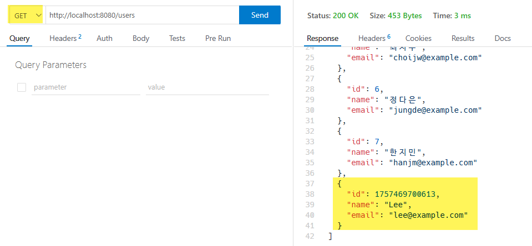Screen dimensions: 532x246
Task: Open the GET method dropdown
Action: point(27,15)
